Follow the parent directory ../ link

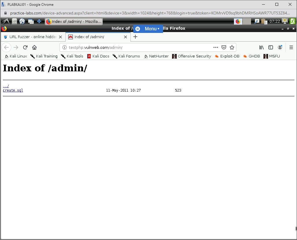click(6, 86)
